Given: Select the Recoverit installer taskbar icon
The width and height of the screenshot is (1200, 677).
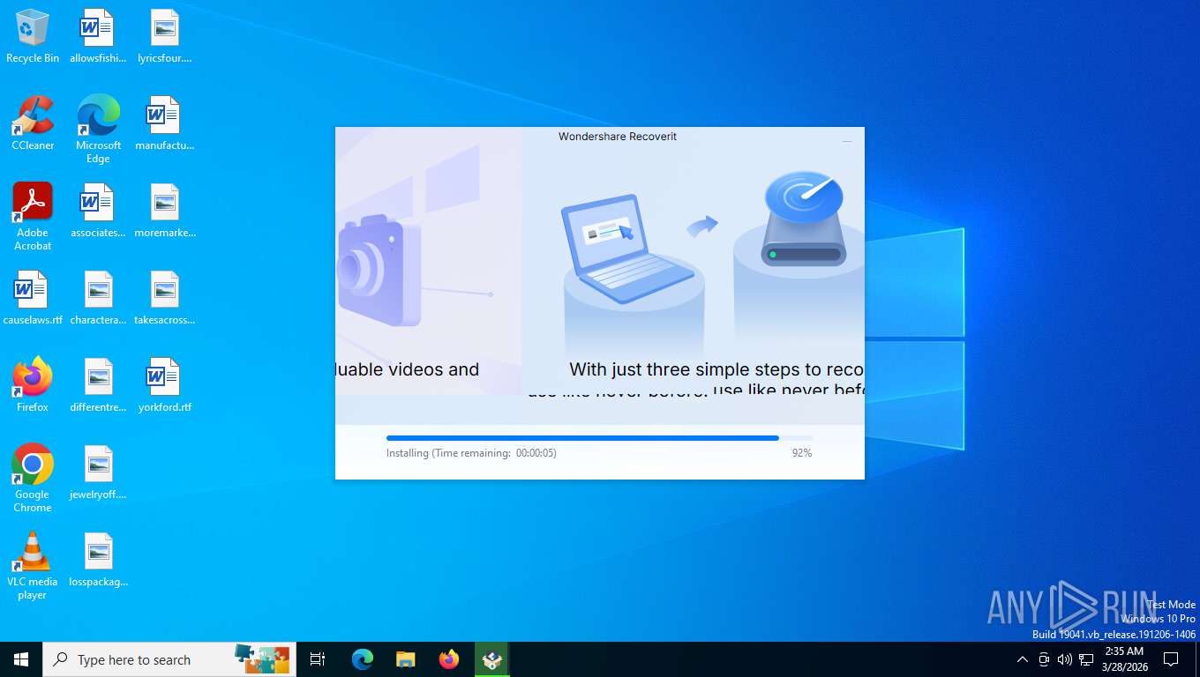Looking at the screenshot, I should pos(492,659).
